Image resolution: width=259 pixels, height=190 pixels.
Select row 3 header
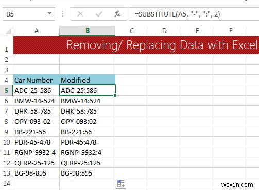click(7, 70)
